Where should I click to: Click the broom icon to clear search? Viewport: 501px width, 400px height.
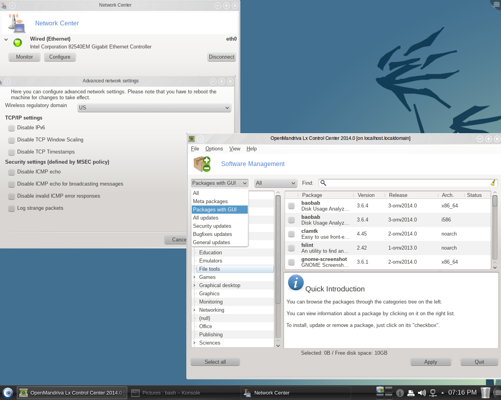point(493,183)
